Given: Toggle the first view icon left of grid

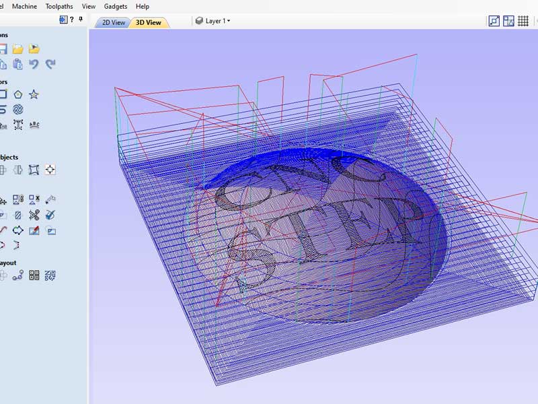Looking at the screenshot, I should pos(494,22).
